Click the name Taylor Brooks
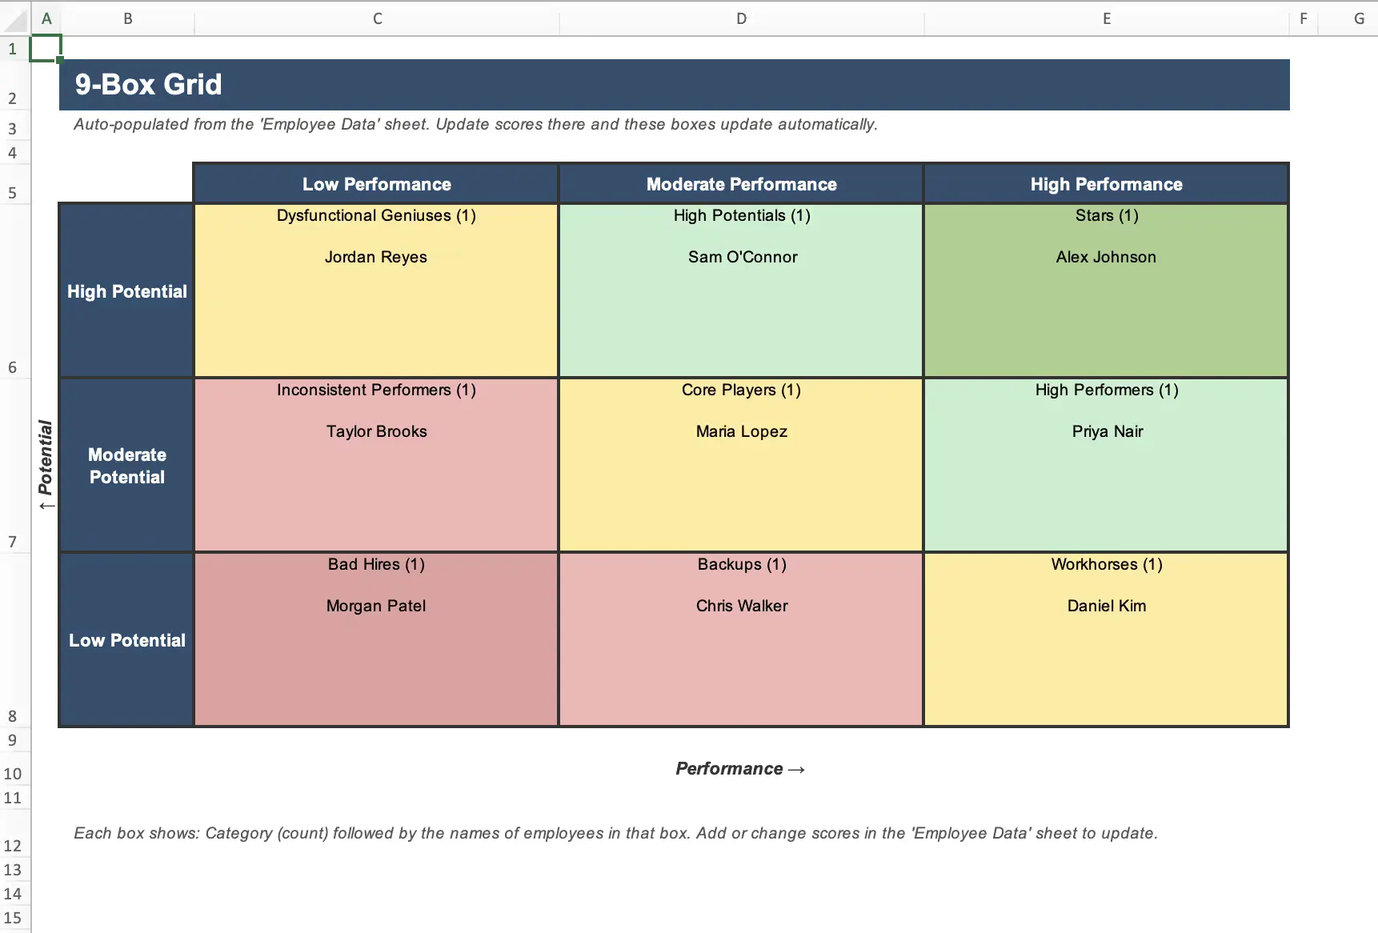The height and width of the screenshot is (933, 1378). tap(376, 431)
